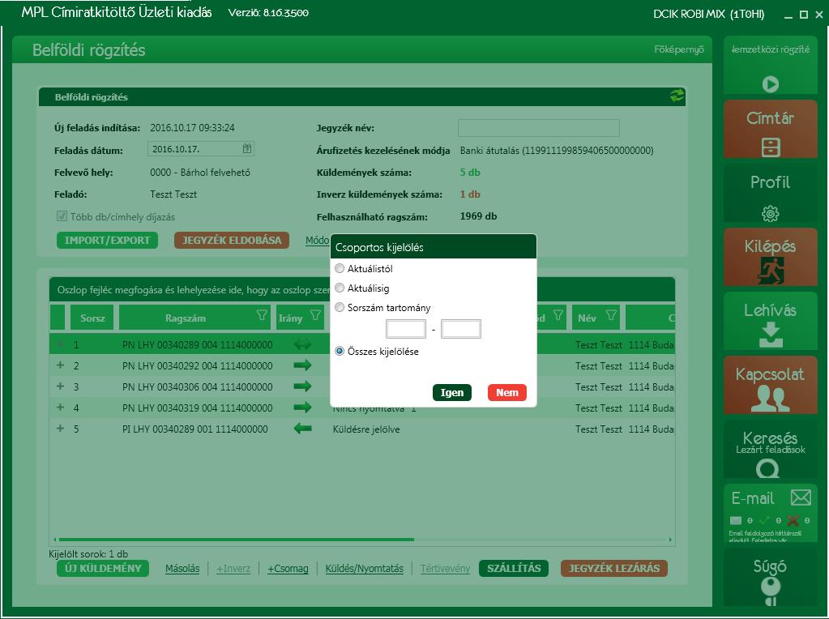
Task: Open the calendar icon beside Feladás dátum
Action: [247, 148]
